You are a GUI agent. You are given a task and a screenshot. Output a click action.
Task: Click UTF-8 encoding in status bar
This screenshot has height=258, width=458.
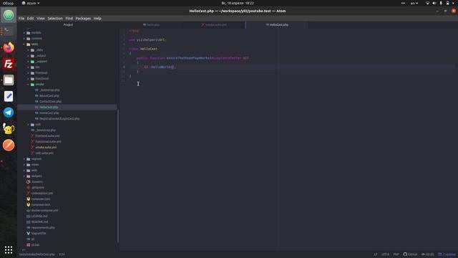(x=385, y=254)
